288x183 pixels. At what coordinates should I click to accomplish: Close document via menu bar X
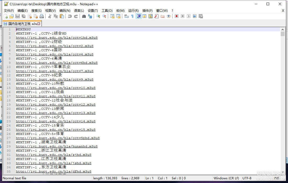[283, 11]
